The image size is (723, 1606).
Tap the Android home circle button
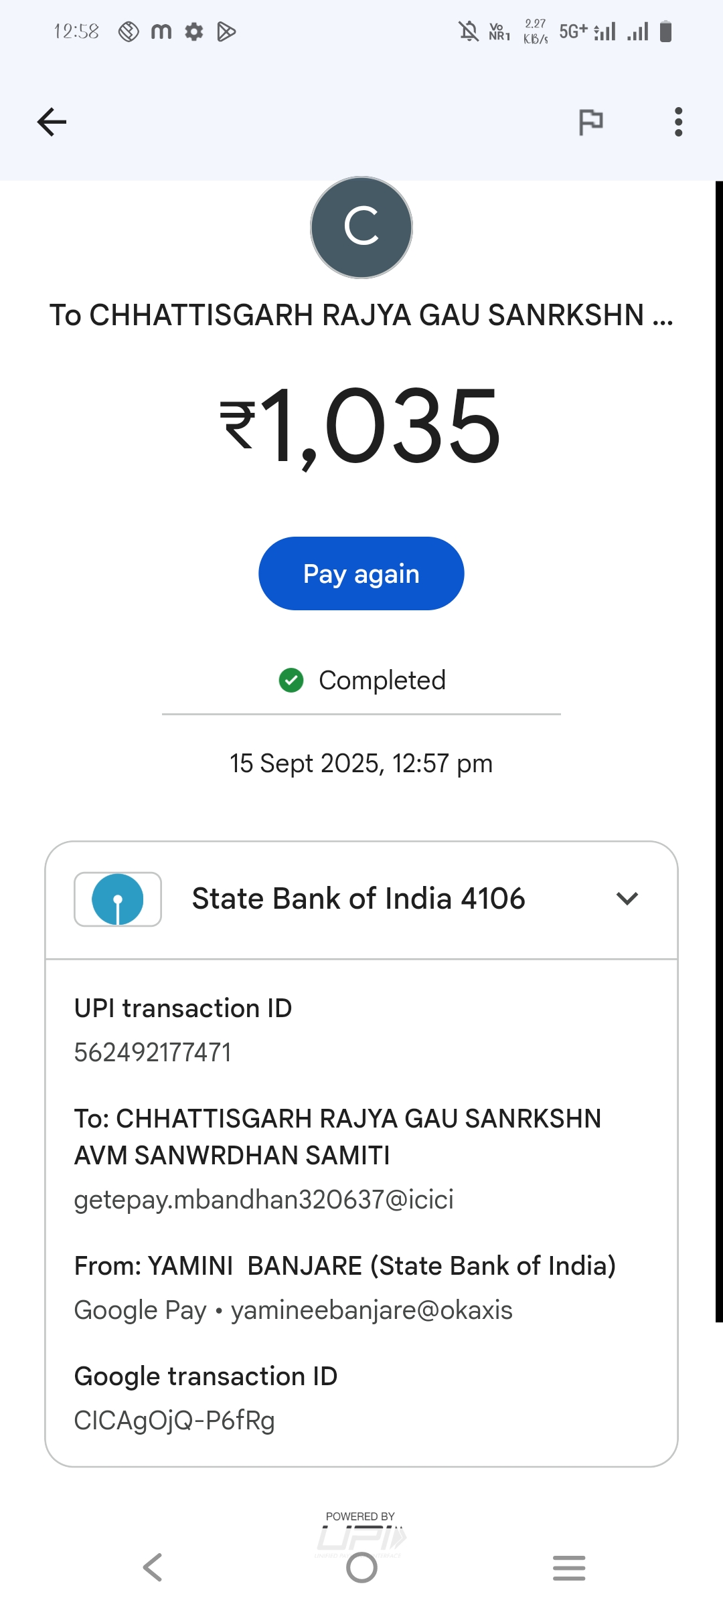coord(361,1567)
